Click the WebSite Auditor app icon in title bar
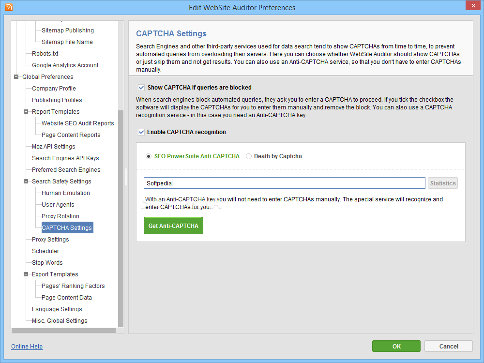The width and height of the screenshot is (484, 363). (x=9, y=7)
